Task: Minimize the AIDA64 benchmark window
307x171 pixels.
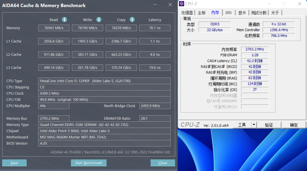Action: click(155, 5)
